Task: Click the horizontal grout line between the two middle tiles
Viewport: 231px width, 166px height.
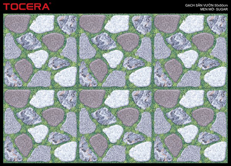Action: pyautogui.click(x=115, y=88)
